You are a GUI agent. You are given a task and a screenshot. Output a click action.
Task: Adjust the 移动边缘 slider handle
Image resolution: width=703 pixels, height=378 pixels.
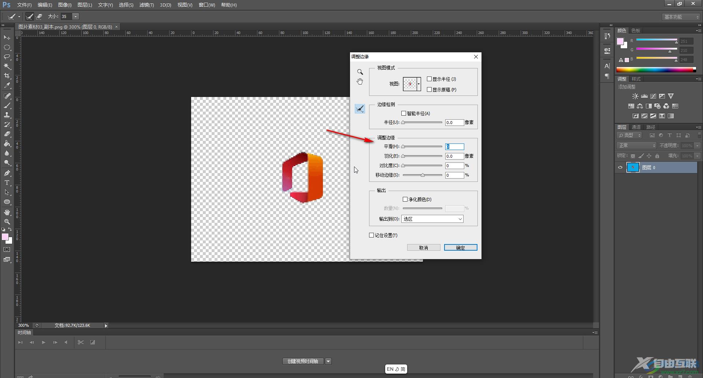tap(423, 175)
